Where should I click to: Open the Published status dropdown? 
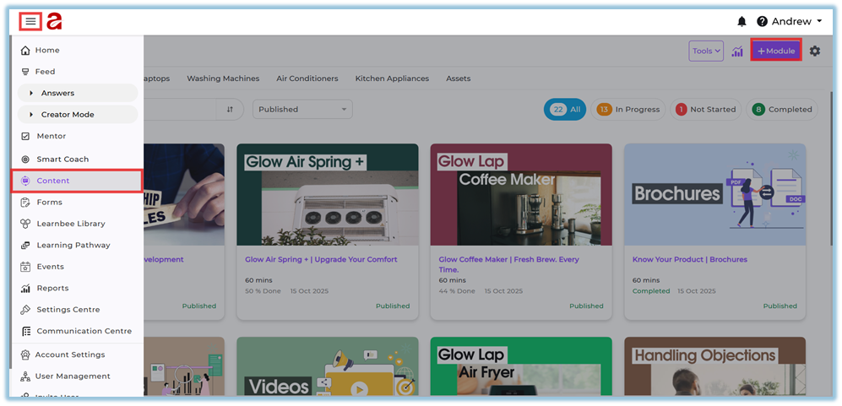tap(303, 110)
